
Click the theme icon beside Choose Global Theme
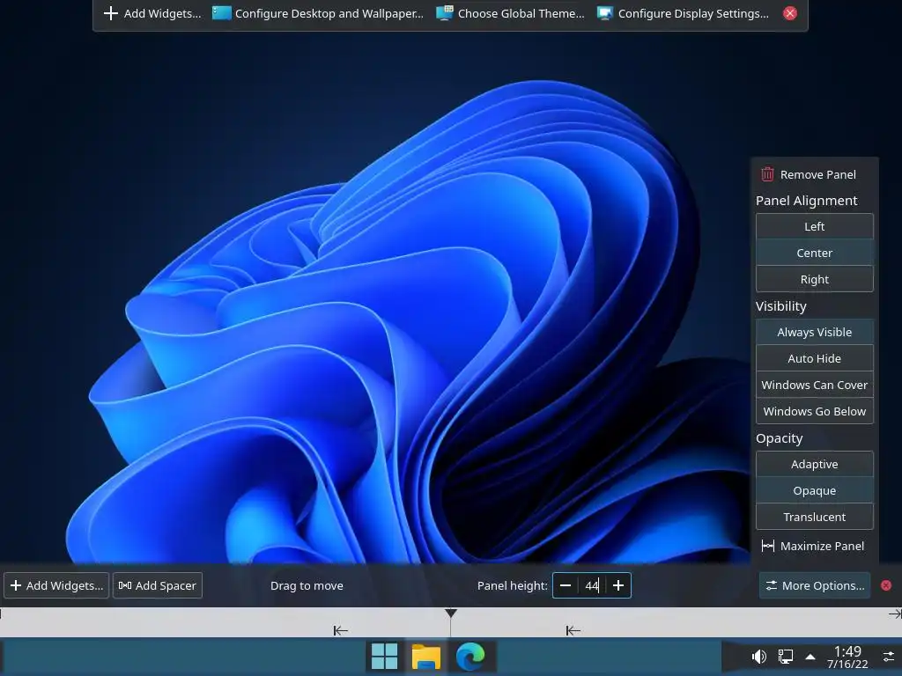[x=445, y=13]
